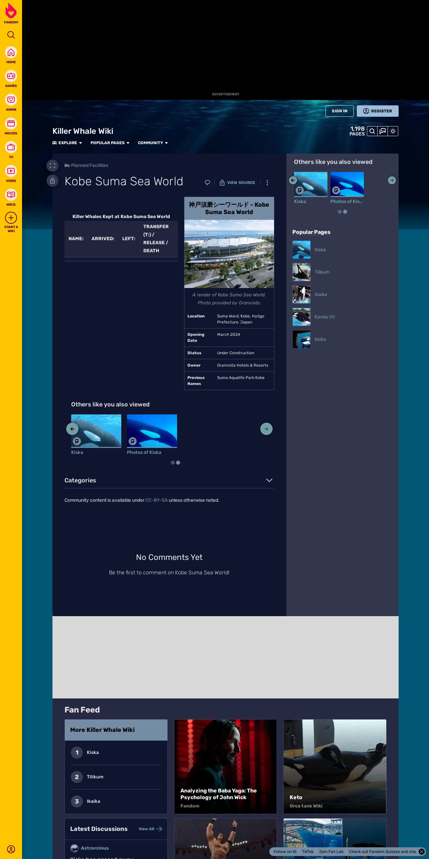Open the comments speech bubble icon by title
This screenshot has height=859, width=429.
[x=207, y=183]
